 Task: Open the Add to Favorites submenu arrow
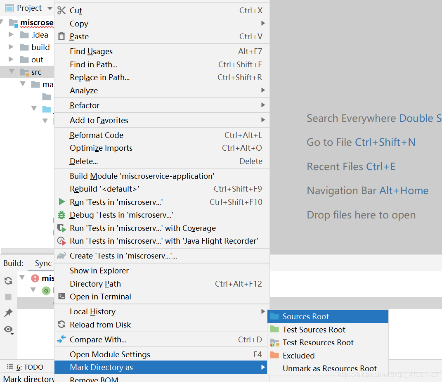click(x=263, y=120)
